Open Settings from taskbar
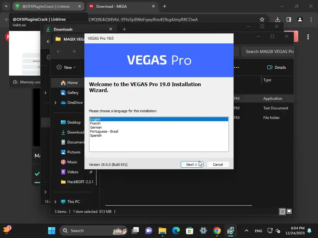Screen dimensions: 318x238 click(203, 231)
